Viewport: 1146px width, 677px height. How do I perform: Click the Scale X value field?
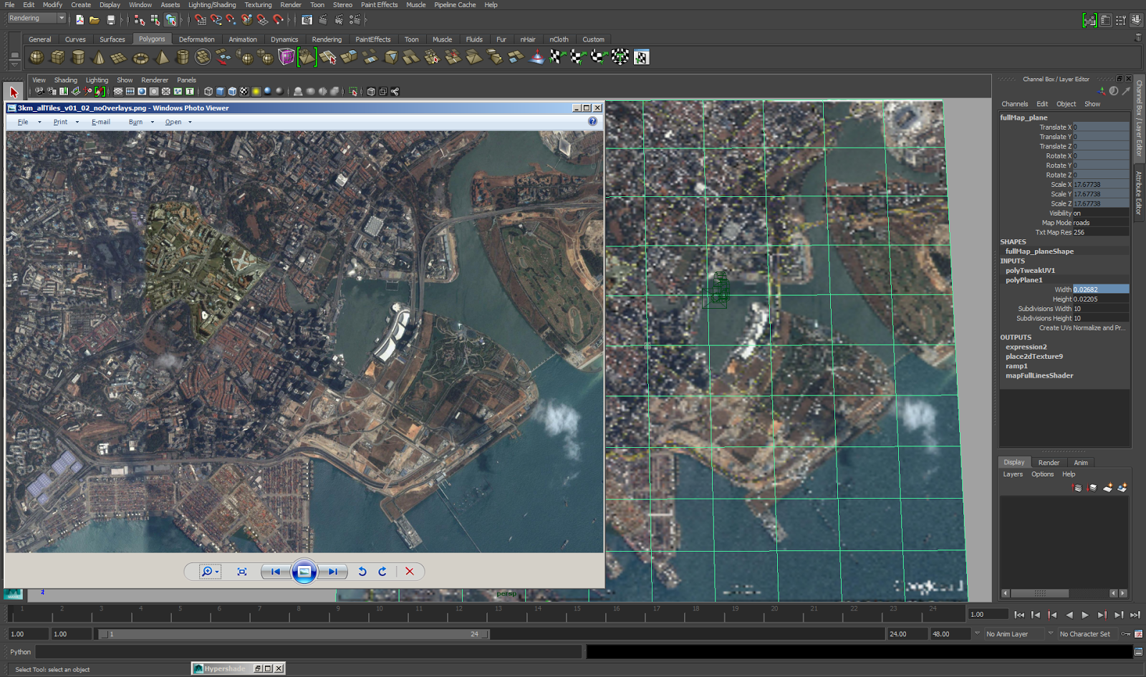tap(1100, 185)
